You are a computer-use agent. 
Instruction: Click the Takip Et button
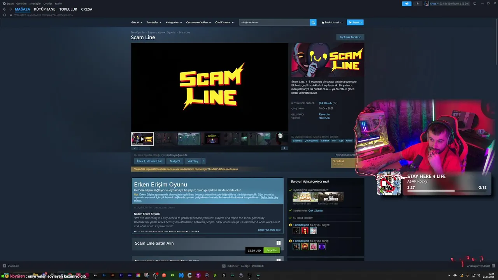point(175,161)
